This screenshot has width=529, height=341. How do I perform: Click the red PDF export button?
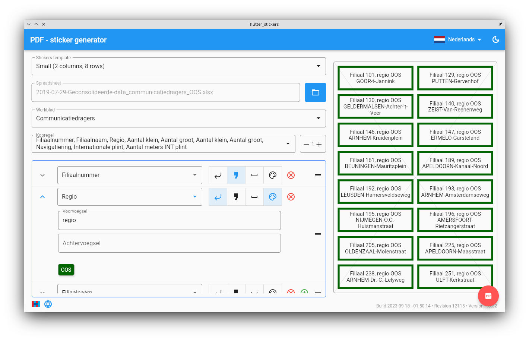(x=488, y=296)
